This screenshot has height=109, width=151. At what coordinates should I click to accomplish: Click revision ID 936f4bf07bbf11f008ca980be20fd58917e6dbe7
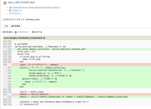[36, 8]
